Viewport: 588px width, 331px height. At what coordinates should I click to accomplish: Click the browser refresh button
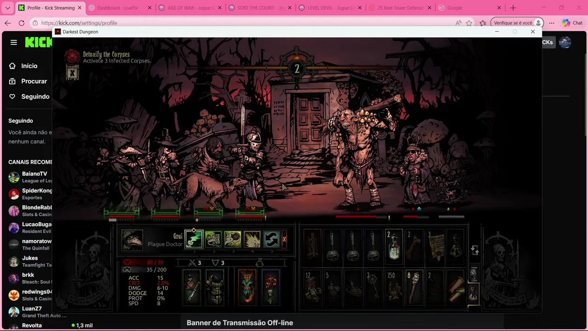coord(22,23)
